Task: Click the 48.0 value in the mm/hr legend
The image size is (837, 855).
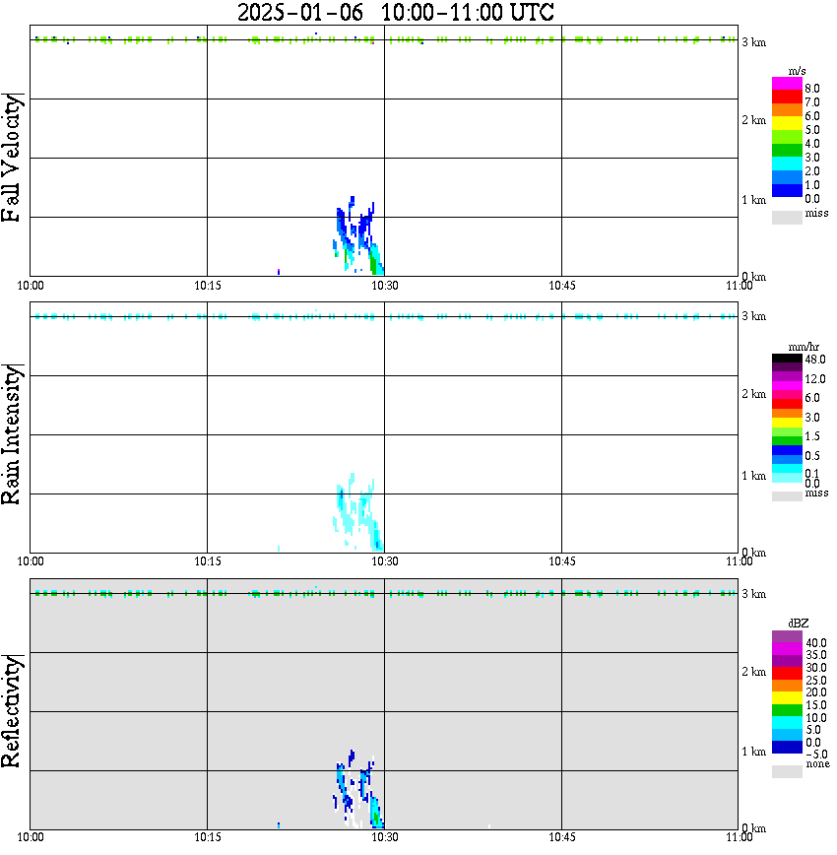Action: point(815,360)
